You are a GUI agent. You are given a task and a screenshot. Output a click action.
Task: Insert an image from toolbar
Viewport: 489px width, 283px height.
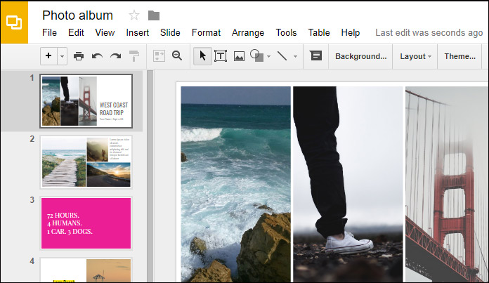[239, 56]
